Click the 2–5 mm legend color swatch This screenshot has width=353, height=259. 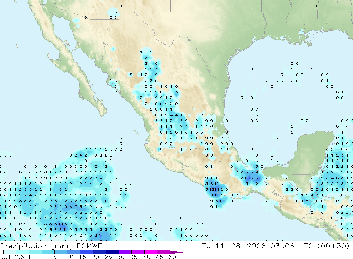[48, 252]
